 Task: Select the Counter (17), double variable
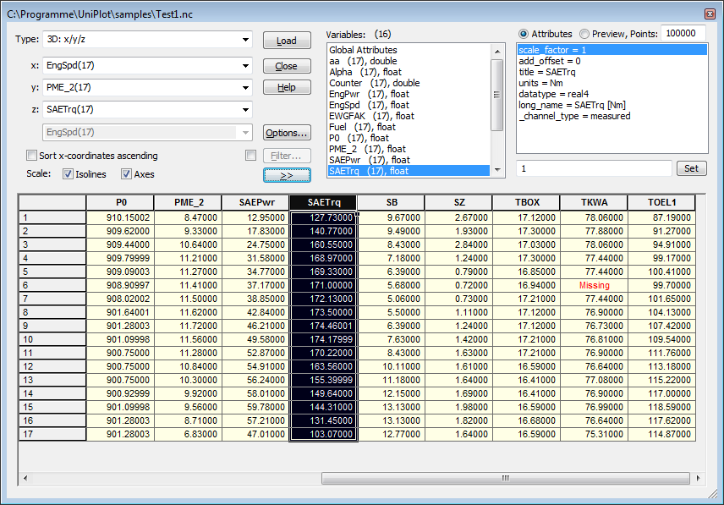(x=409, y=83)
